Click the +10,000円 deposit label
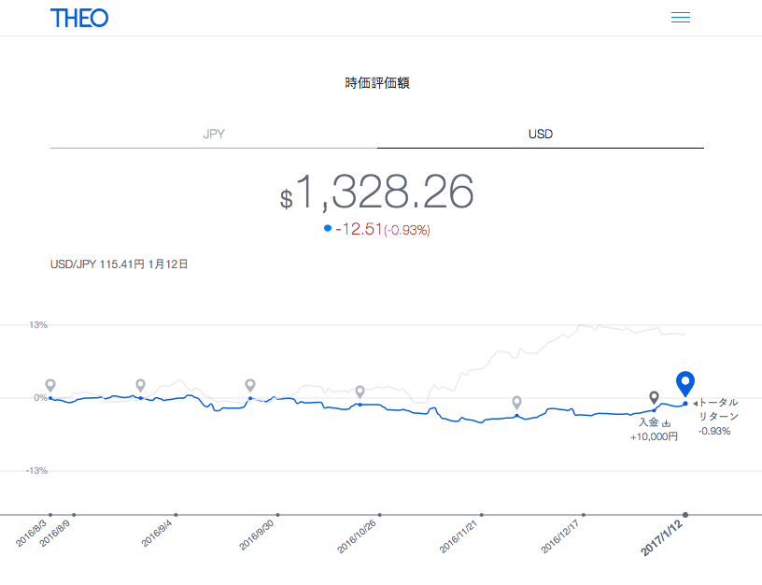 654,436
